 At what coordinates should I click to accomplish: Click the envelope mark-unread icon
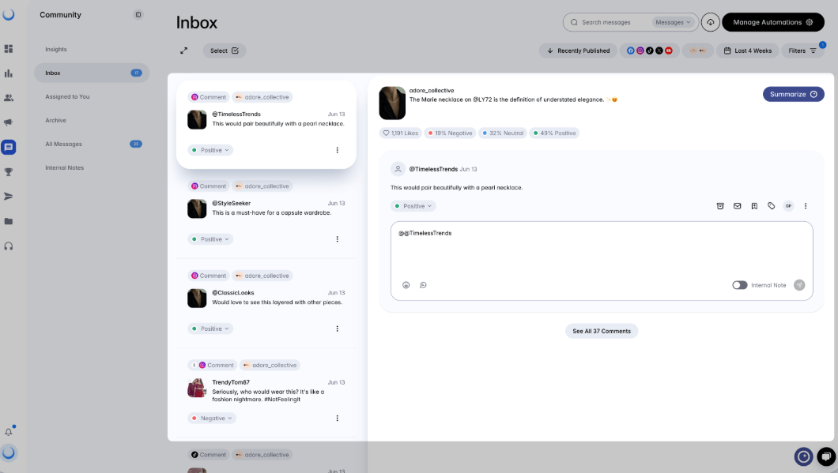(737, 206)
